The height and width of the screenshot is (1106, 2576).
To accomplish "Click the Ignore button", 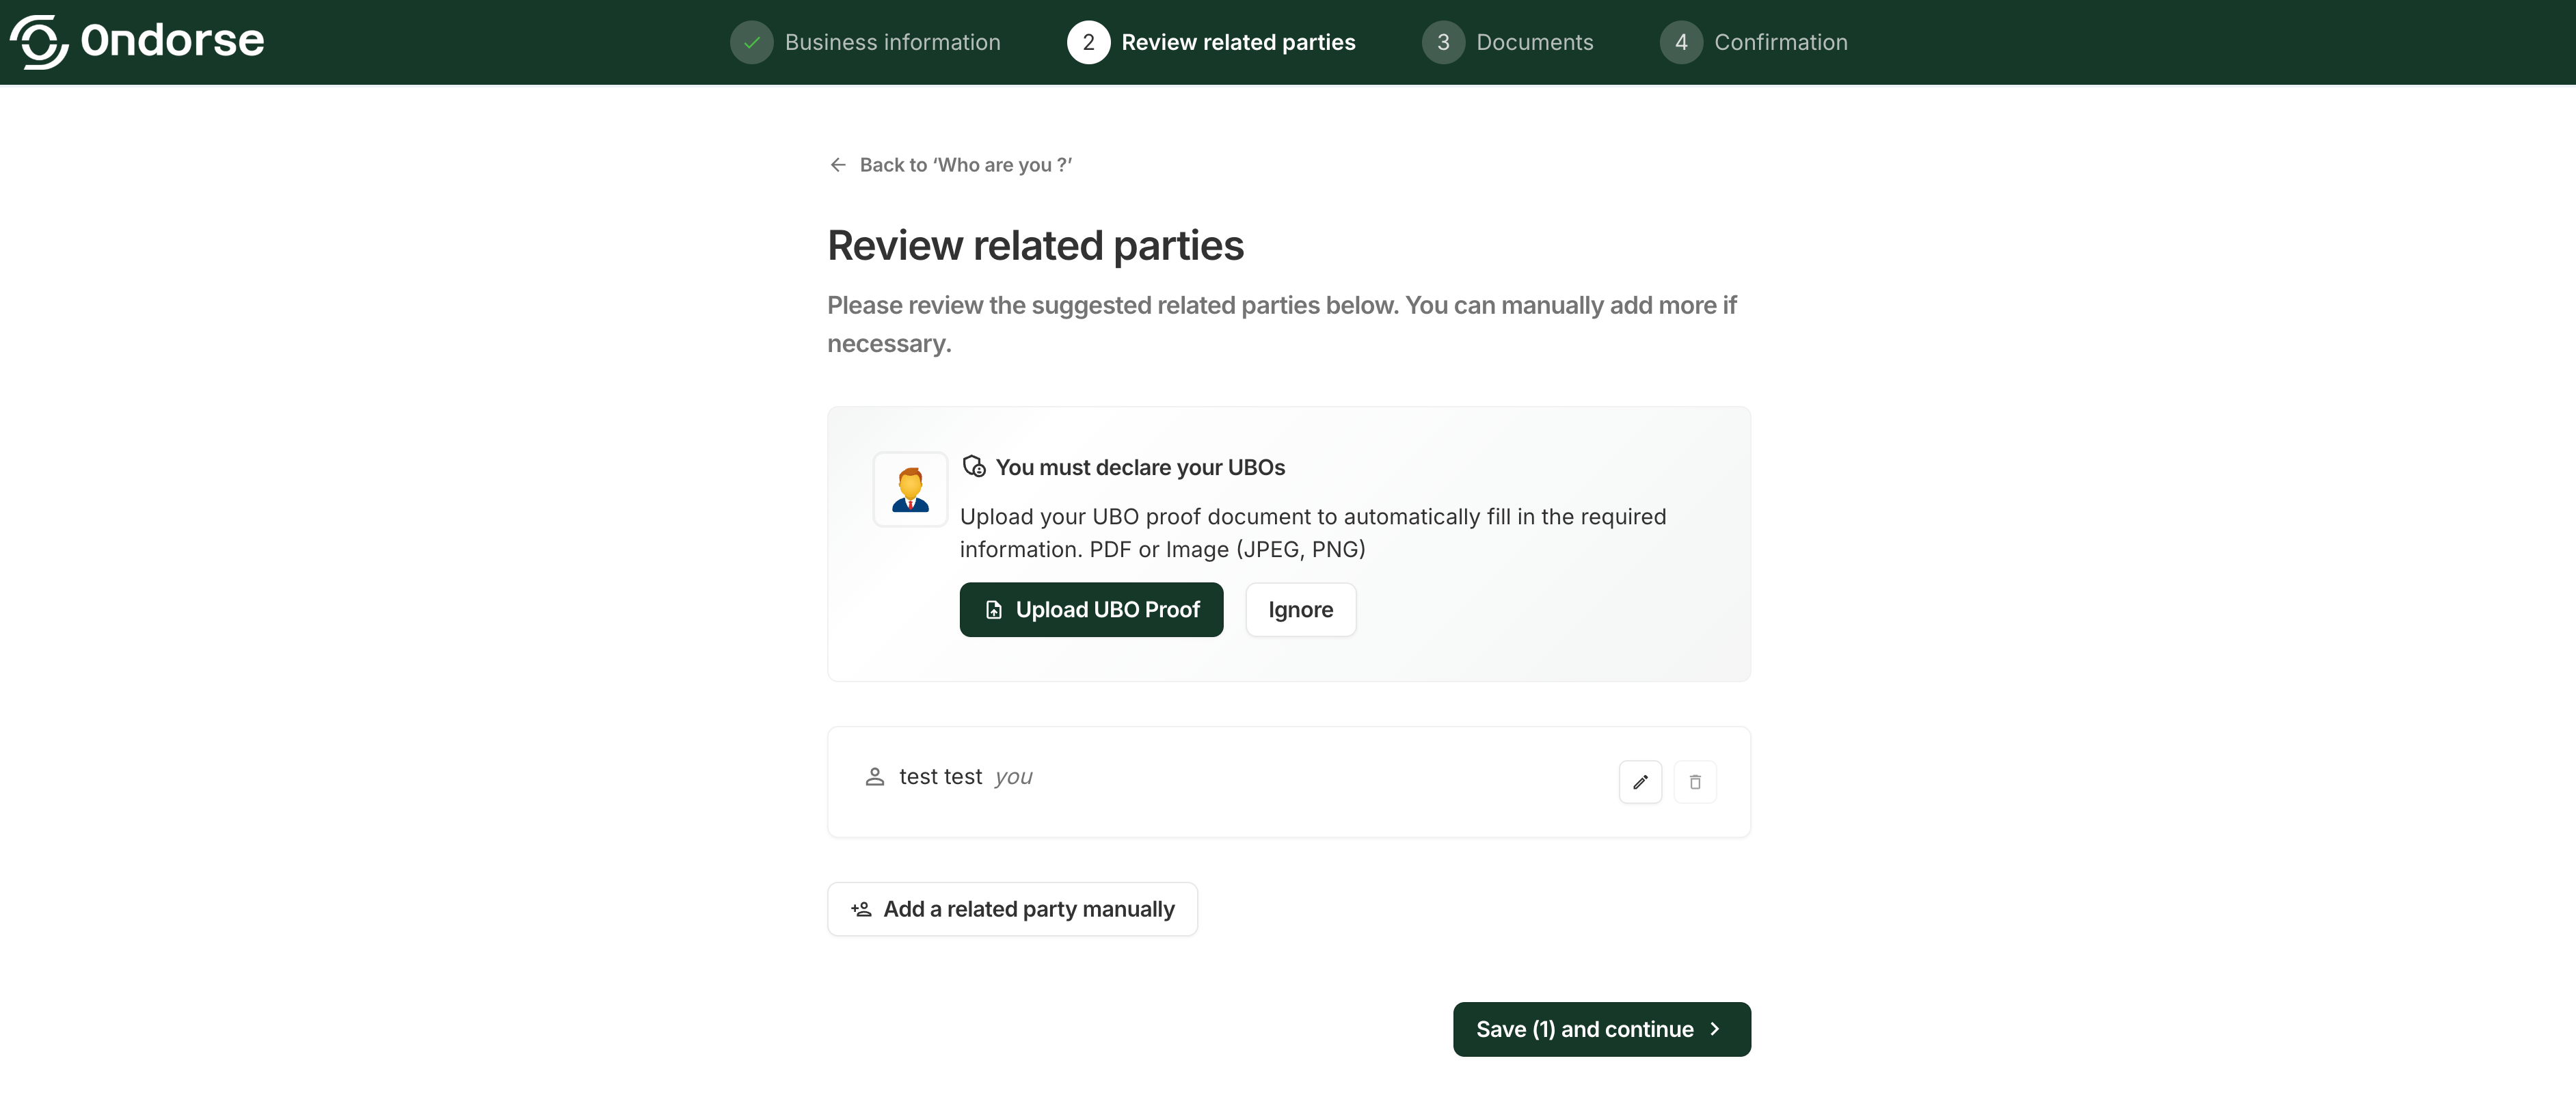I will [1300, 610].
